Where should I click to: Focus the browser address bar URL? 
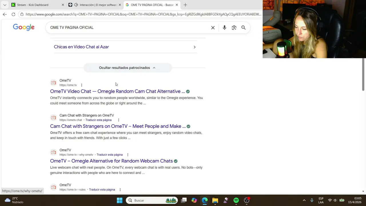click(143, 14)
